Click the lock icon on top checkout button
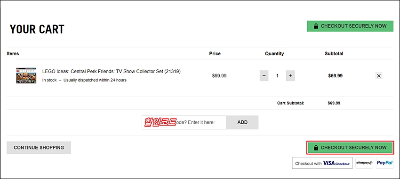This screenshot has width=400, height=179. tap(316, 26)
